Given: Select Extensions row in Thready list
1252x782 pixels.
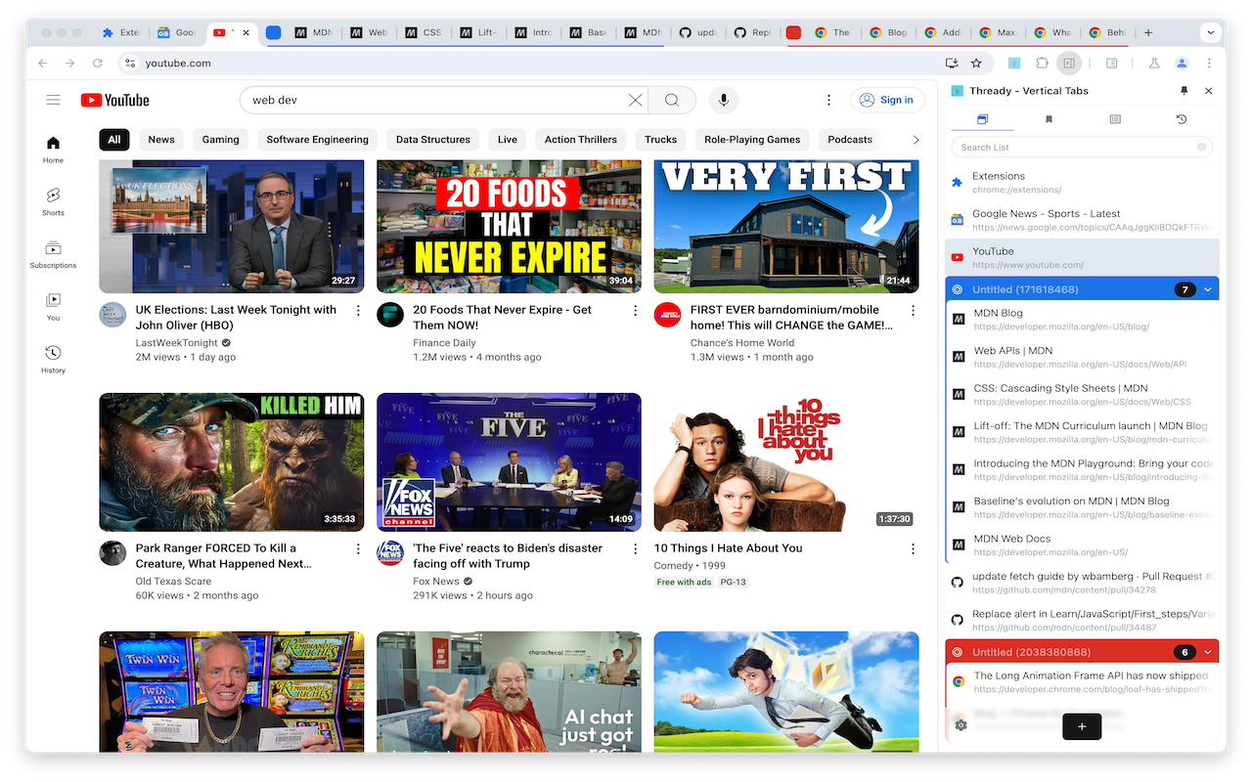Looking at the screenshot, I should click(x=1082, y=183).
